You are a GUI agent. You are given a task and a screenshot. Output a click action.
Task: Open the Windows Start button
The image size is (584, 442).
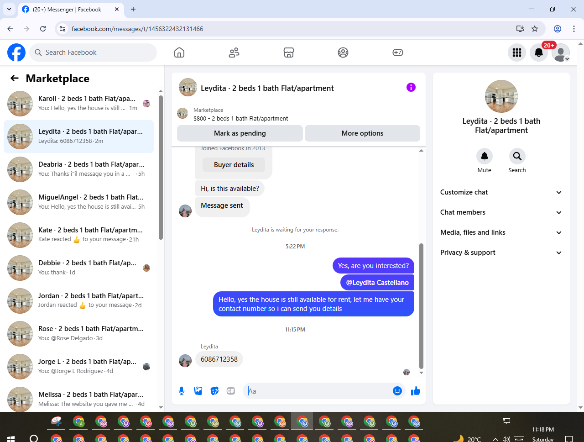pyautogui.click(x=11, y=438)
